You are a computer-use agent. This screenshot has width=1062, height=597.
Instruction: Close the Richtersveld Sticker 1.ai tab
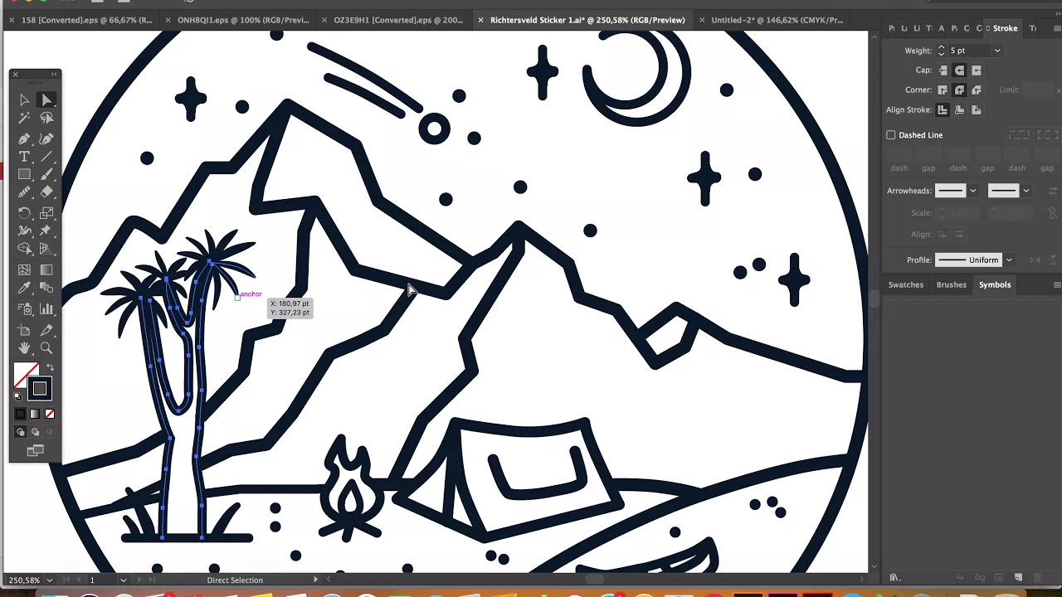[480, 20]
